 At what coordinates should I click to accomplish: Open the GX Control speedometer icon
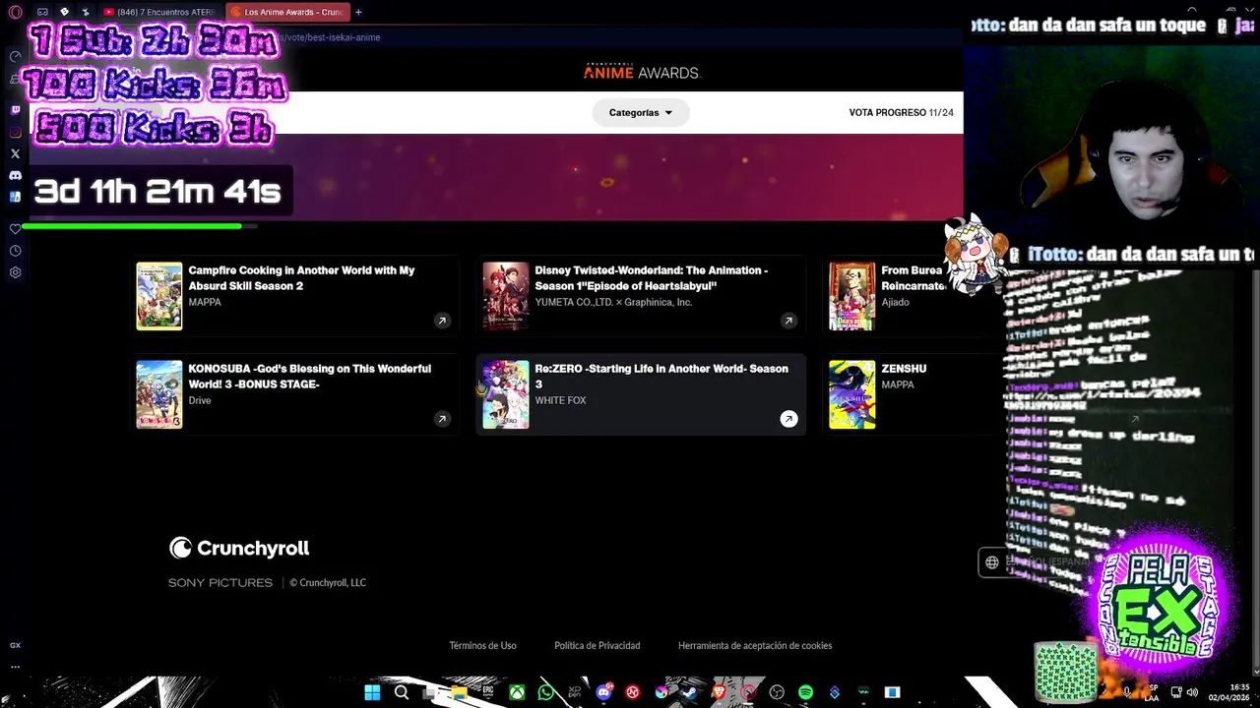tap(15, 56)
